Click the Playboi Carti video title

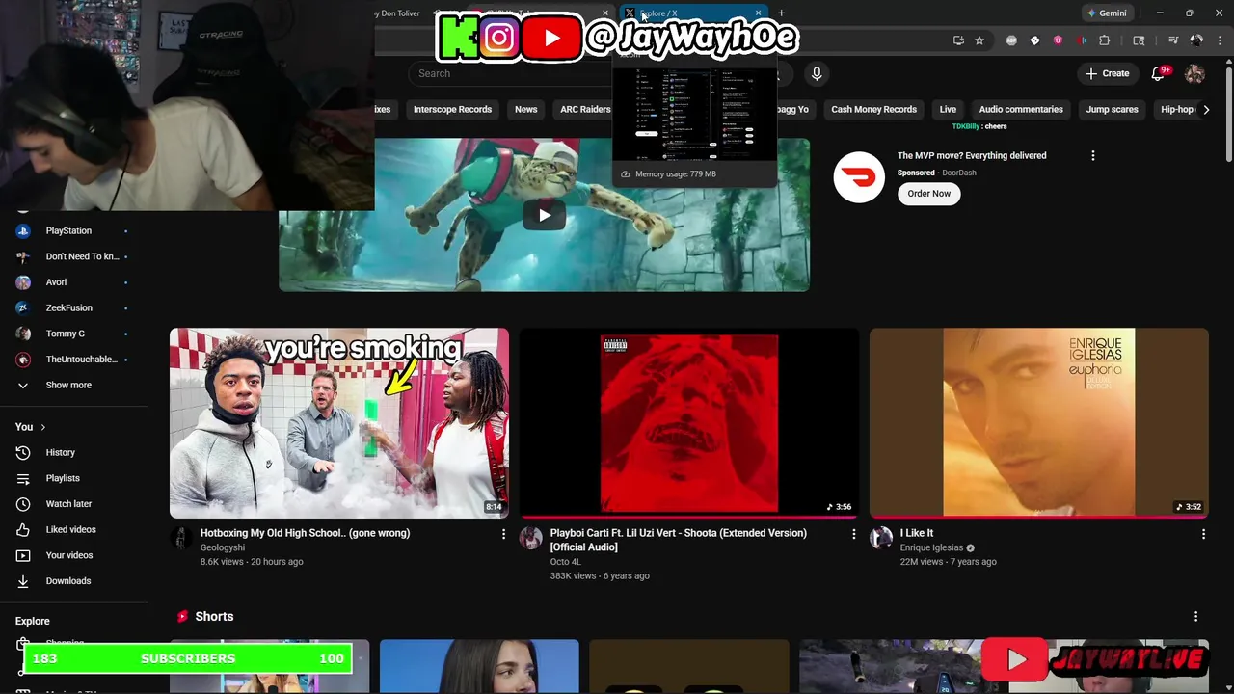click(x=679, y=540)
